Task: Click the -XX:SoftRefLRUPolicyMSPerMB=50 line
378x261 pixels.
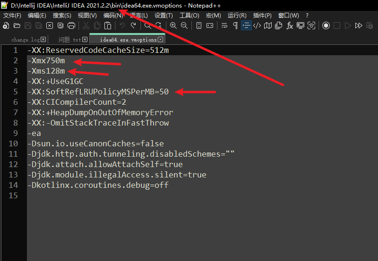Action: 98,92
